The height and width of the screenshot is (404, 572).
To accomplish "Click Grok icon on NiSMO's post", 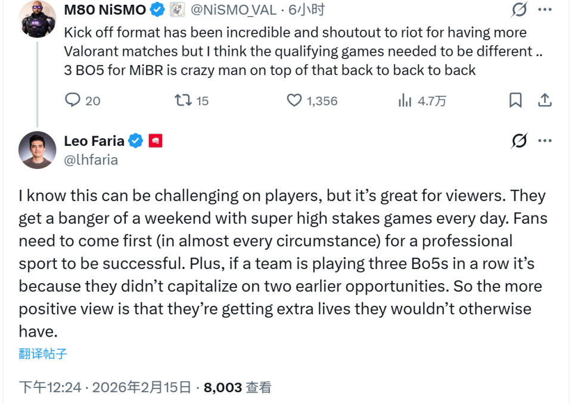I will 519,10.
